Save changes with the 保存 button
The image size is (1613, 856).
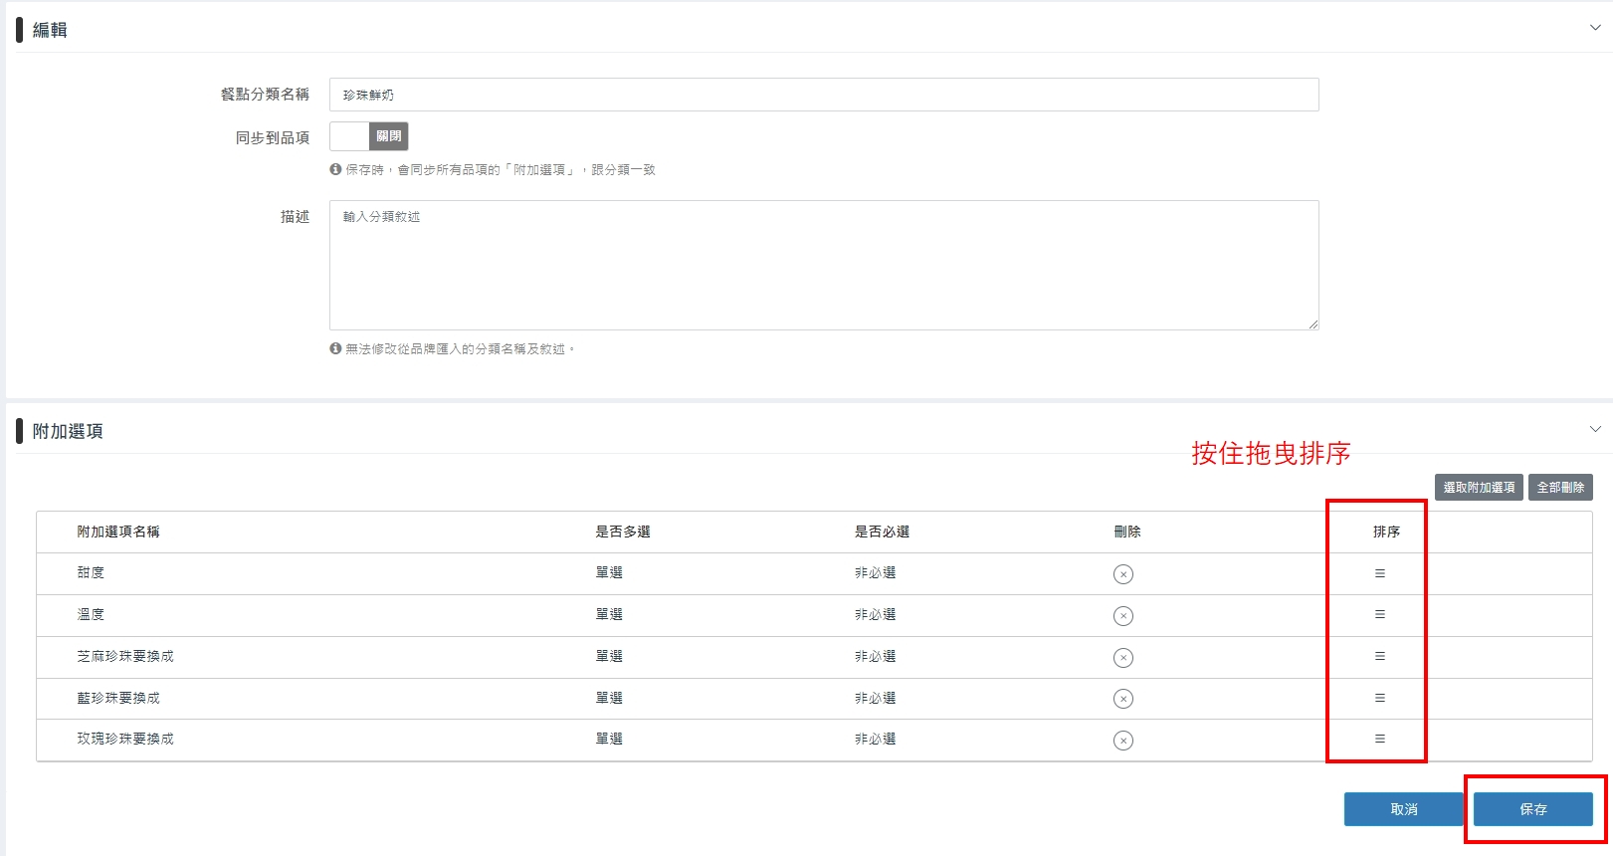pyautogui.click(x=1532, y=809)
